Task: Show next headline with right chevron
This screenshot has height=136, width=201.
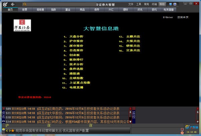Action: click(10, 131)
